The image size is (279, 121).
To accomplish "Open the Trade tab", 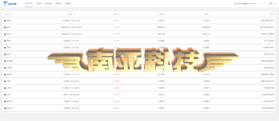I will tap(39, 3).
